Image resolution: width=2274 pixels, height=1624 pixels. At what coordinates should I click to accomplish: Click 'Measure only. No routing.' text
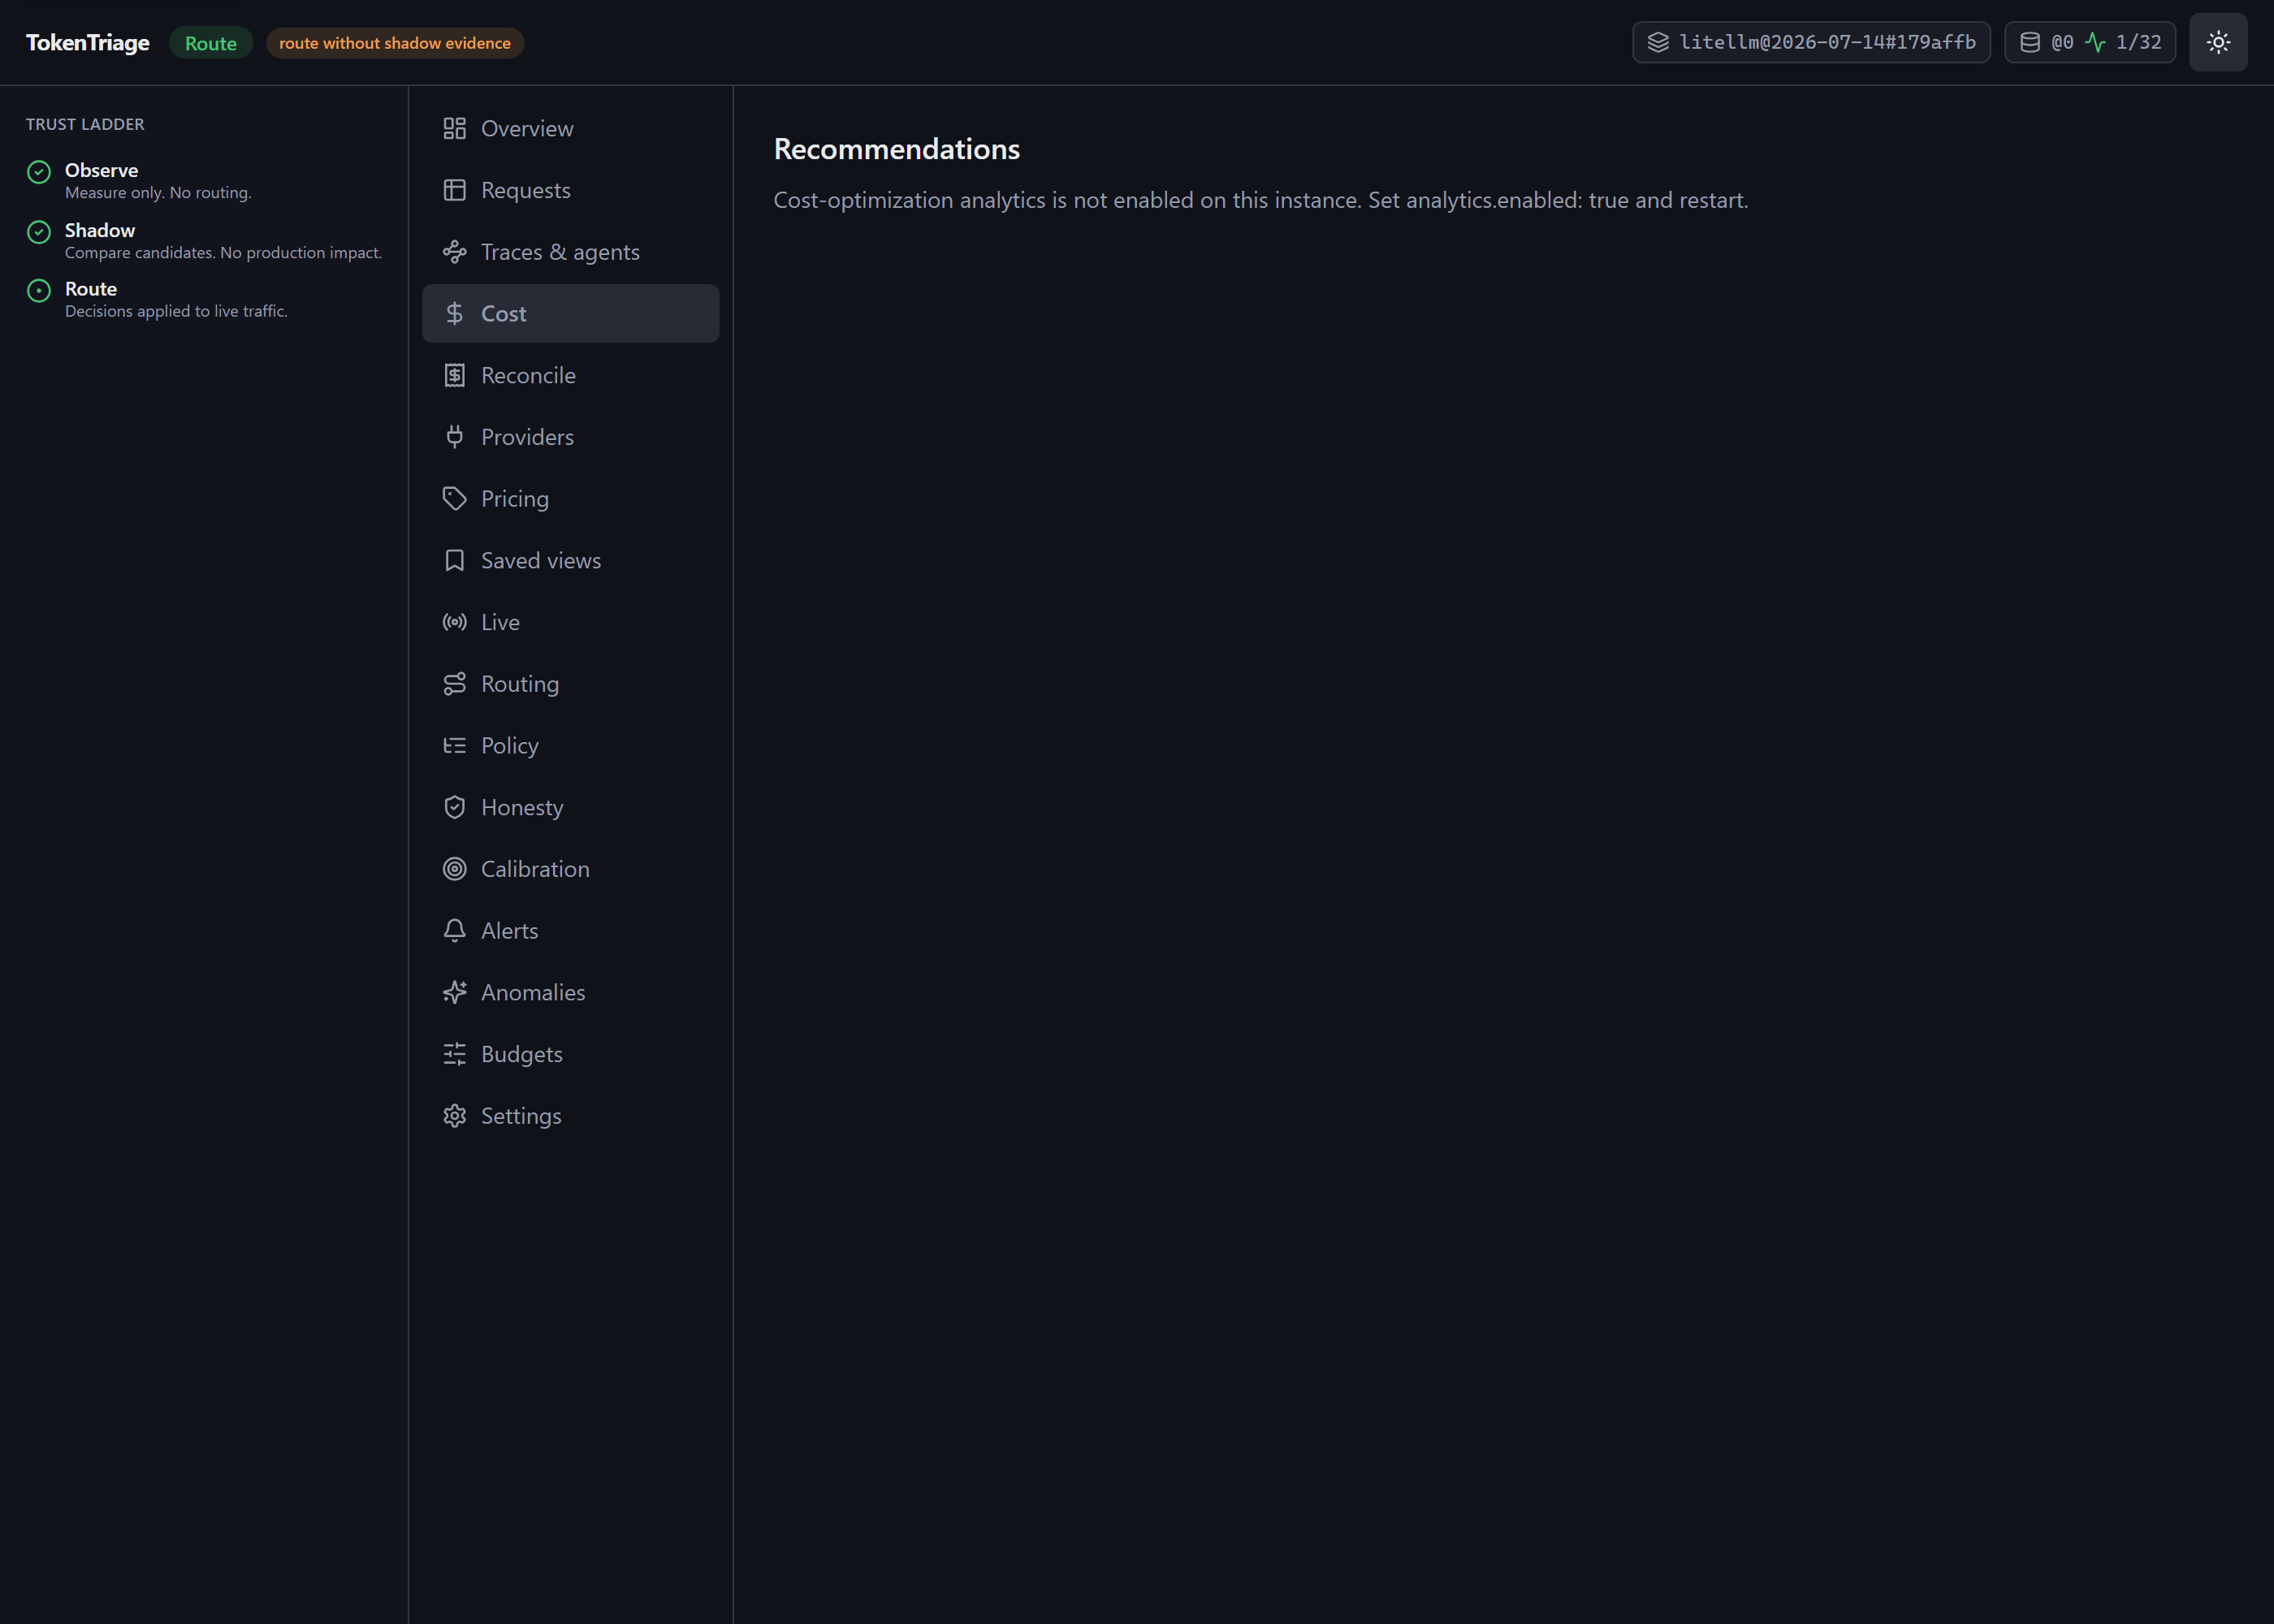pyautogui.click(x=158, y=193)
